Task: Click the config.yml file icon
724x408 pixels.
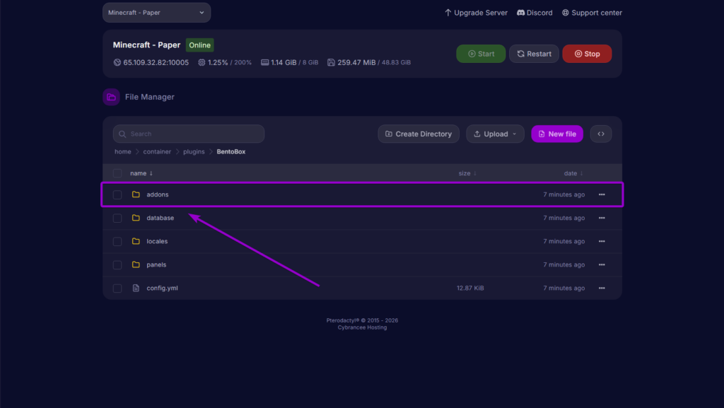Action: click(x=136, y=288)
